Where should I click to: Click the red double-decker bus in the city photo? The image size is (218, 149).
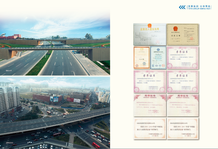click(96, 145)
